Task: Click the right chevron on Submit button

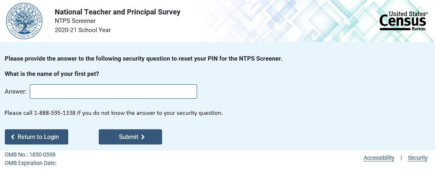Action: coord(143,137)
